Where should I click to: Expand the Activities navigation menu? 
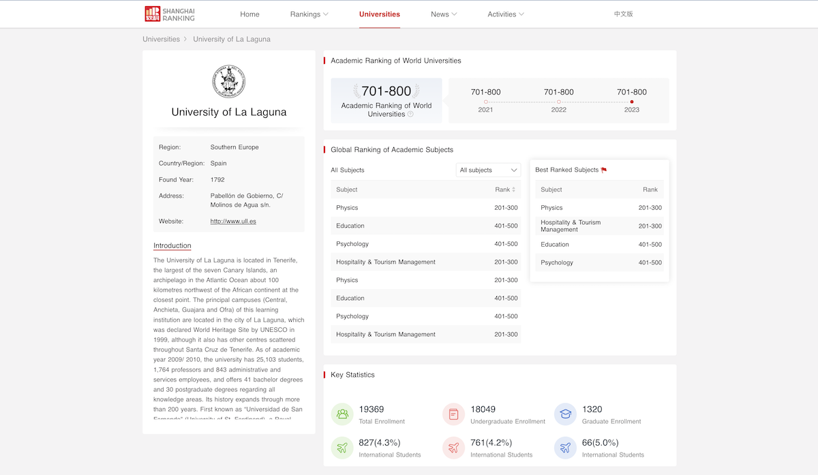pyautogui.click(x=506, y=14)
